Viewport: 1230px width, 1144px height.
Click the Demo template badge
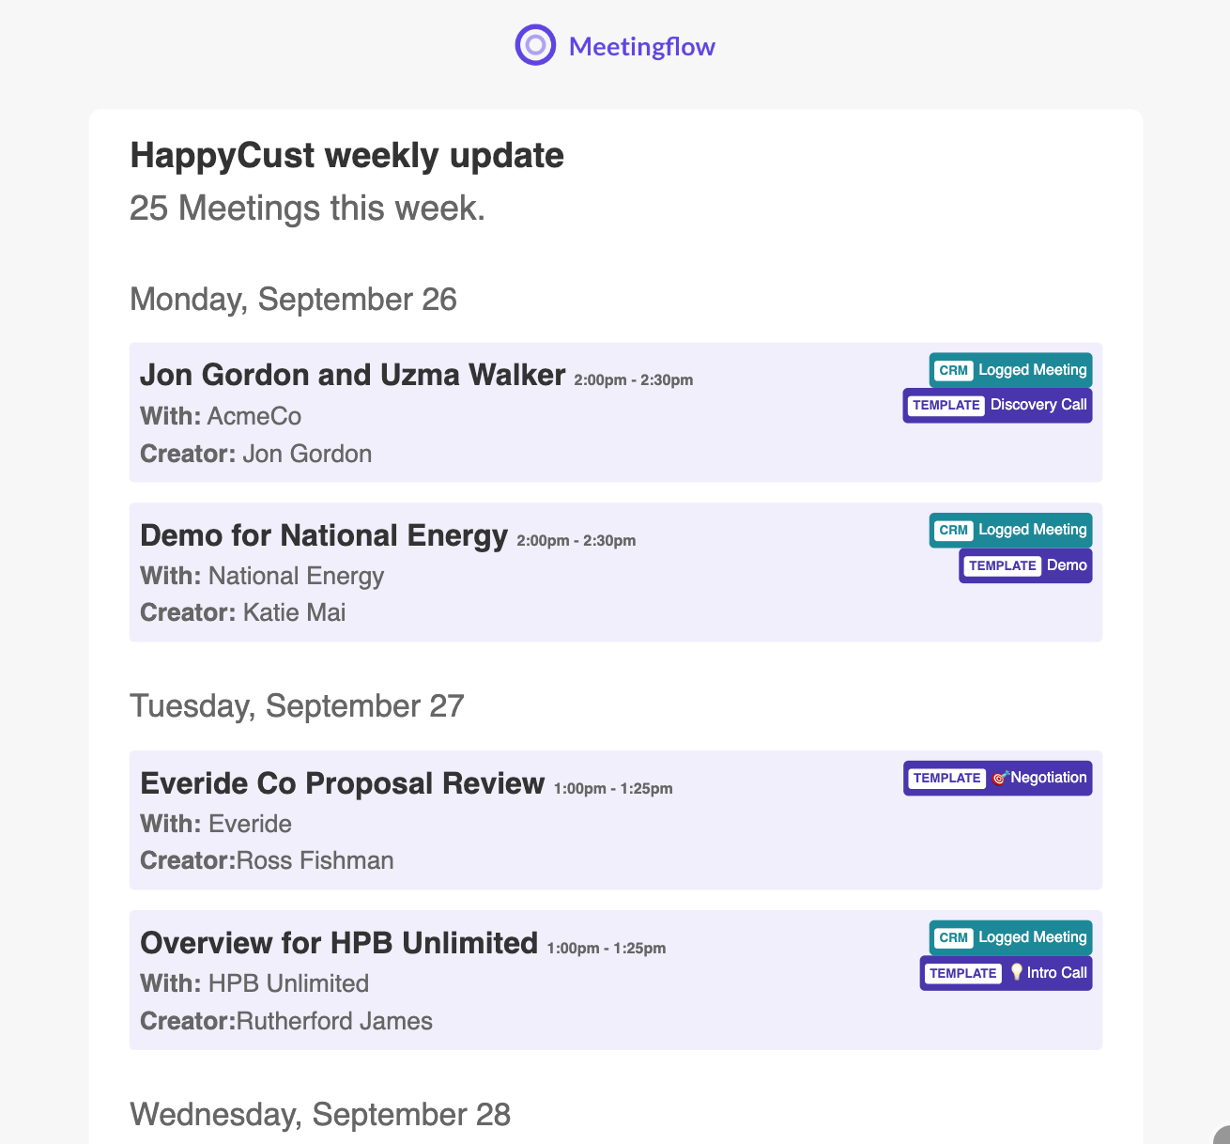[1025, 565]
